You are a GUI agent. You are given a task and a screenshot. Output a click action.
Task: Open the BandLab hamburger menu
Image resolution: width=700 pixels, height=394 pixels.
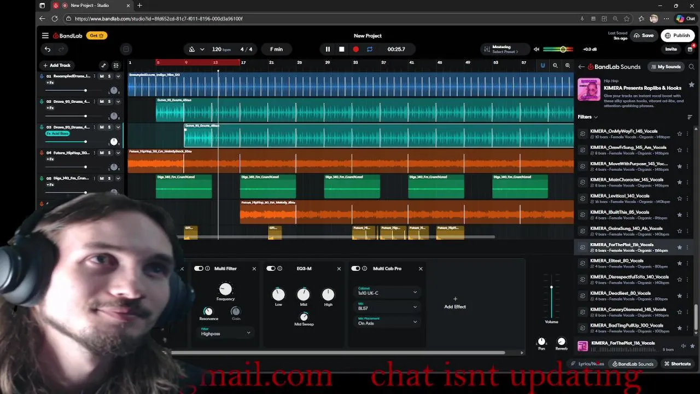[45, 36]
